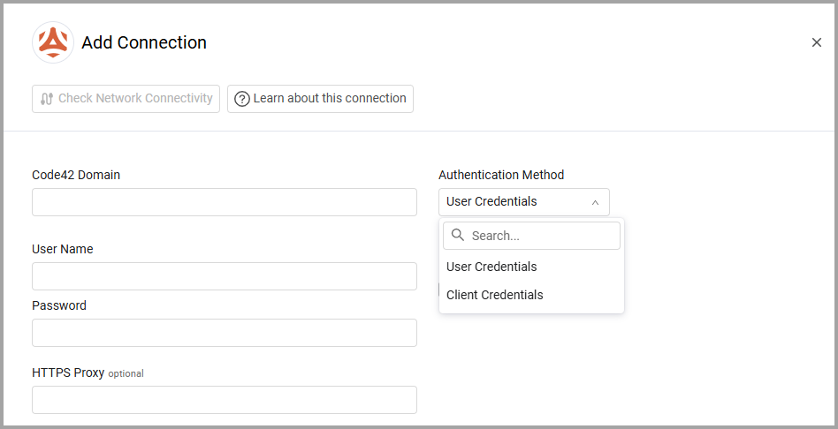Focus the dropdown Search field
Image resolution: width=838 pixels, height=429 pixels.
click(541, 236)
